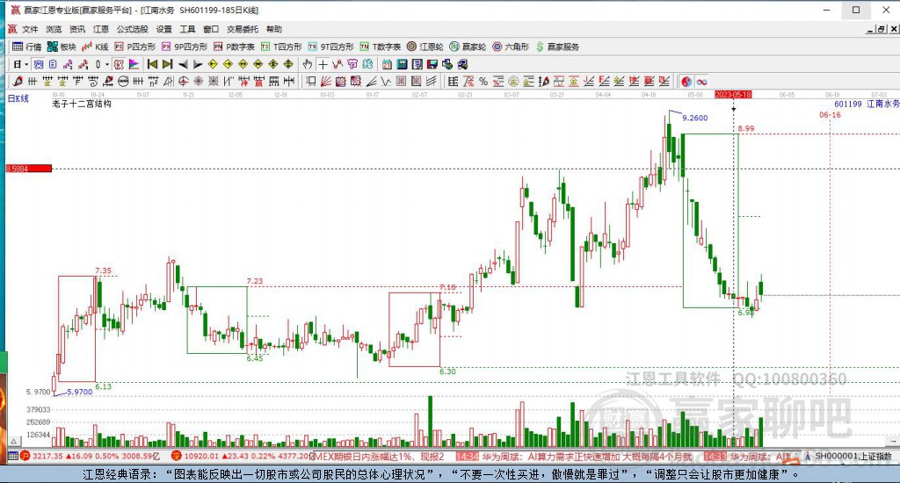
Task: Jump to first bar arrow icon
Action: (152, 64)
